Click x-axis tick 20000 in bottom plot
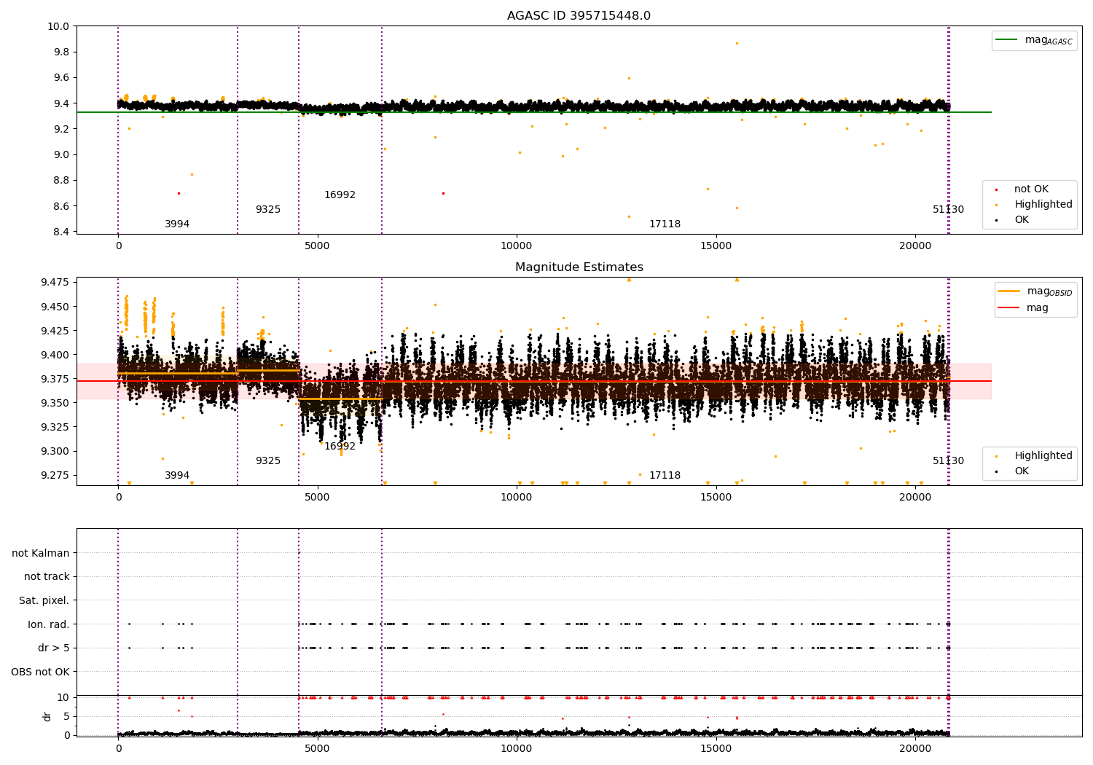 click(916, 748)
